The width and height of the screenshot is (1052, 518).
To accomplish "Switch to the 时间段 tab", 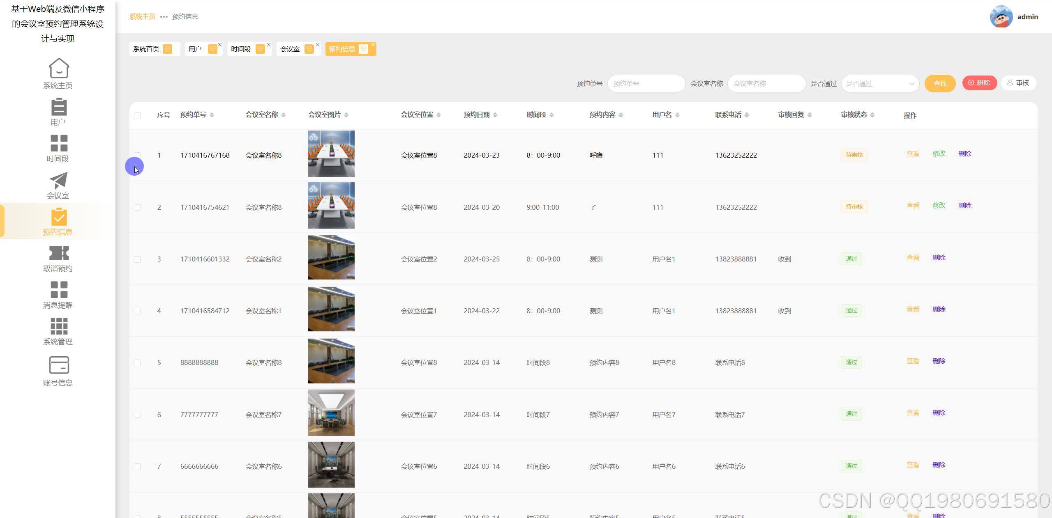I will (241, 49).
